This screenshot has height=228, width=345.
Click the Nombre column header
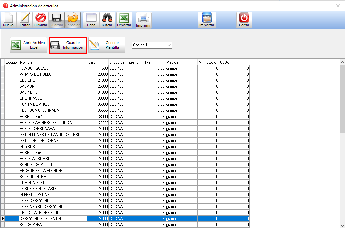(53, 62)
